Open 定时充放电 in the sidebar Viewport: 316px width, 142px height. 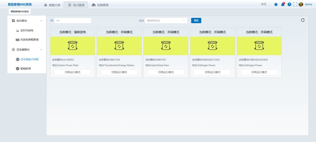pyautogui.click(x=27, y=31)
